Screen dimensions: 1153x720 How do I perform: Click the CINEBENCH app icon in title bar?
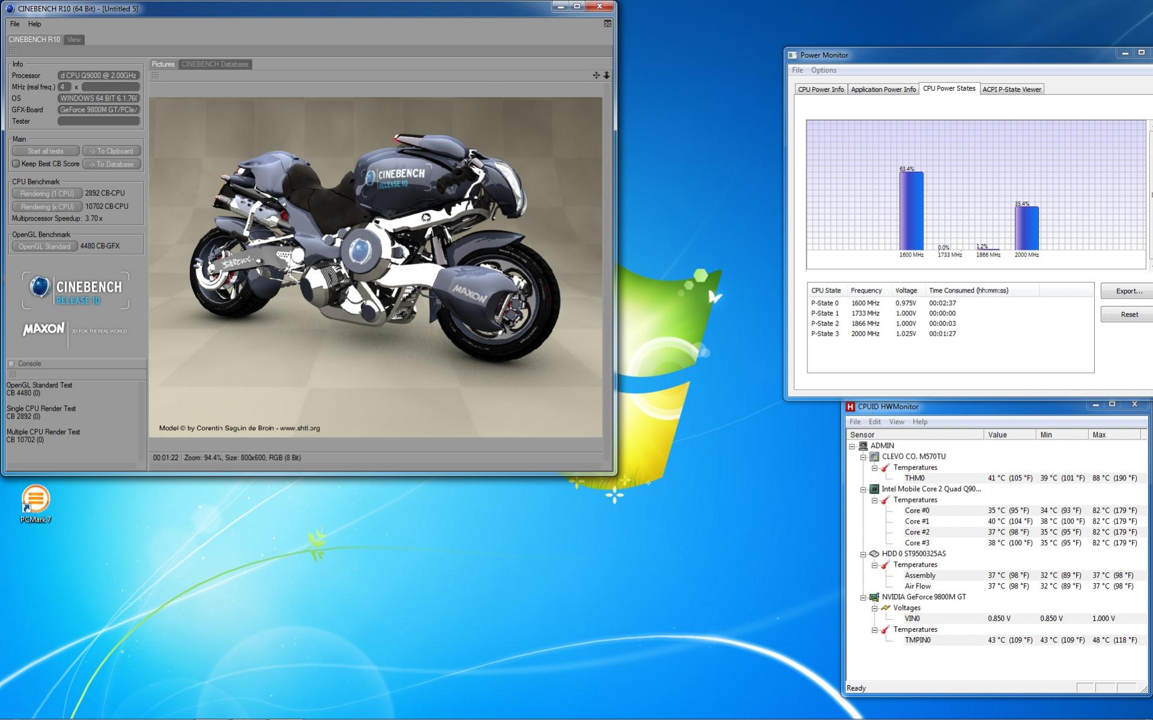[x=10, y=8]
